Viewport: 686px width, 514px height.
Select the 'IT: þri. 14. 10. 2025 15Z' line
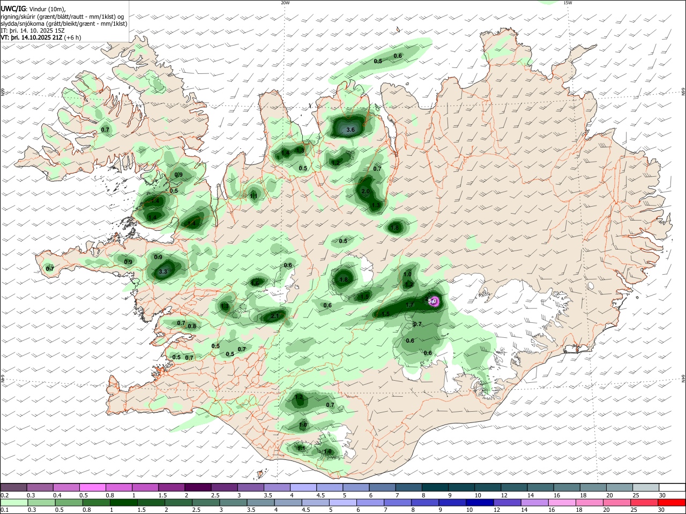[x=33, y=31]
